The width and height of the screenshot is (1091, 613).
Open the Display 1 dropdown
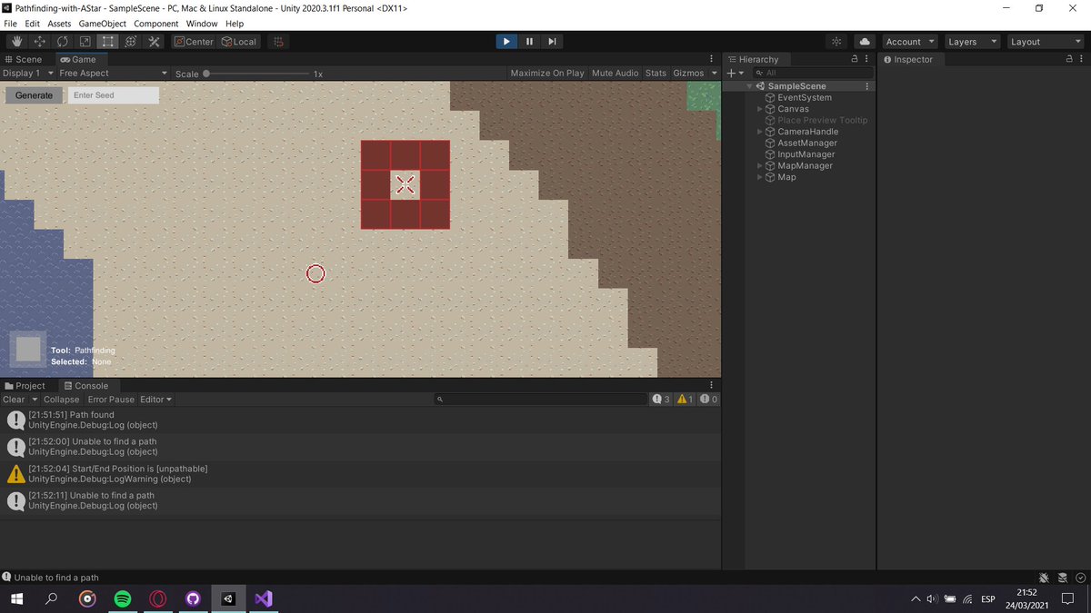(27, 73)
